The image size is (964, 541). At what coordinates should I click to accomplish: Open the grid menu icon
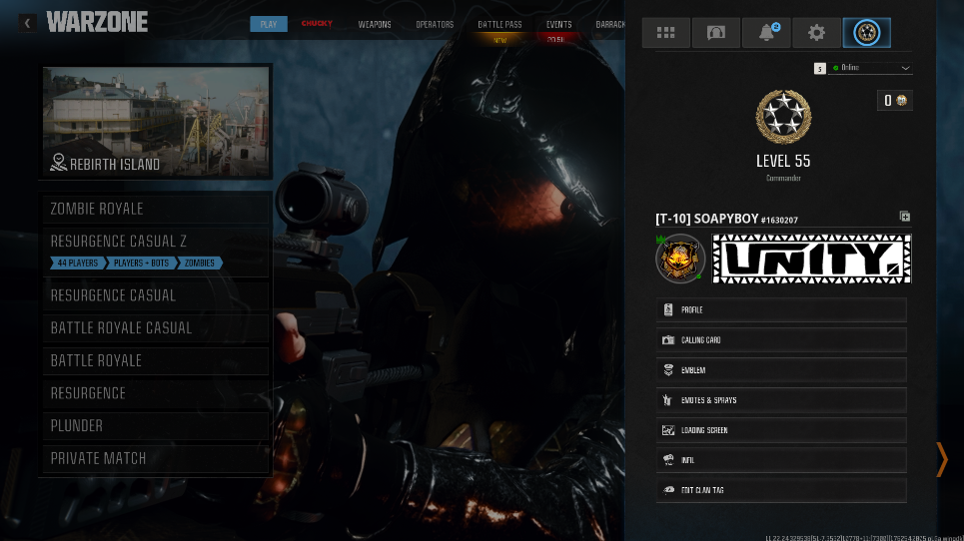pyautogui.click(x=666, y=33)
